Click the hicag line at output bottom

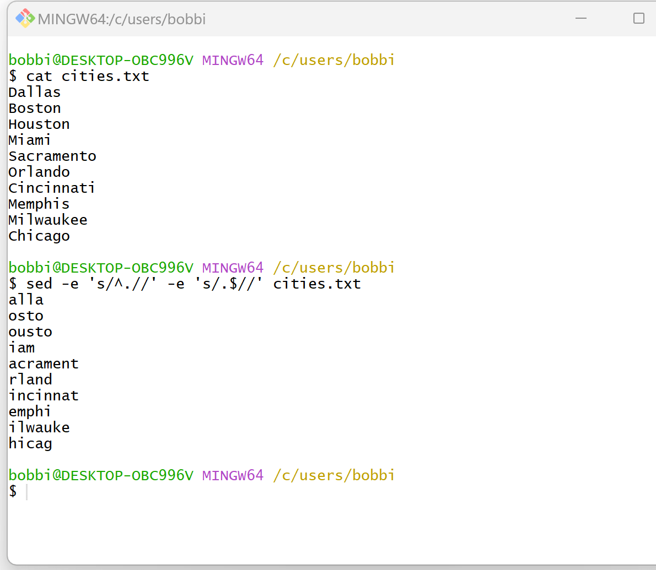30,443
